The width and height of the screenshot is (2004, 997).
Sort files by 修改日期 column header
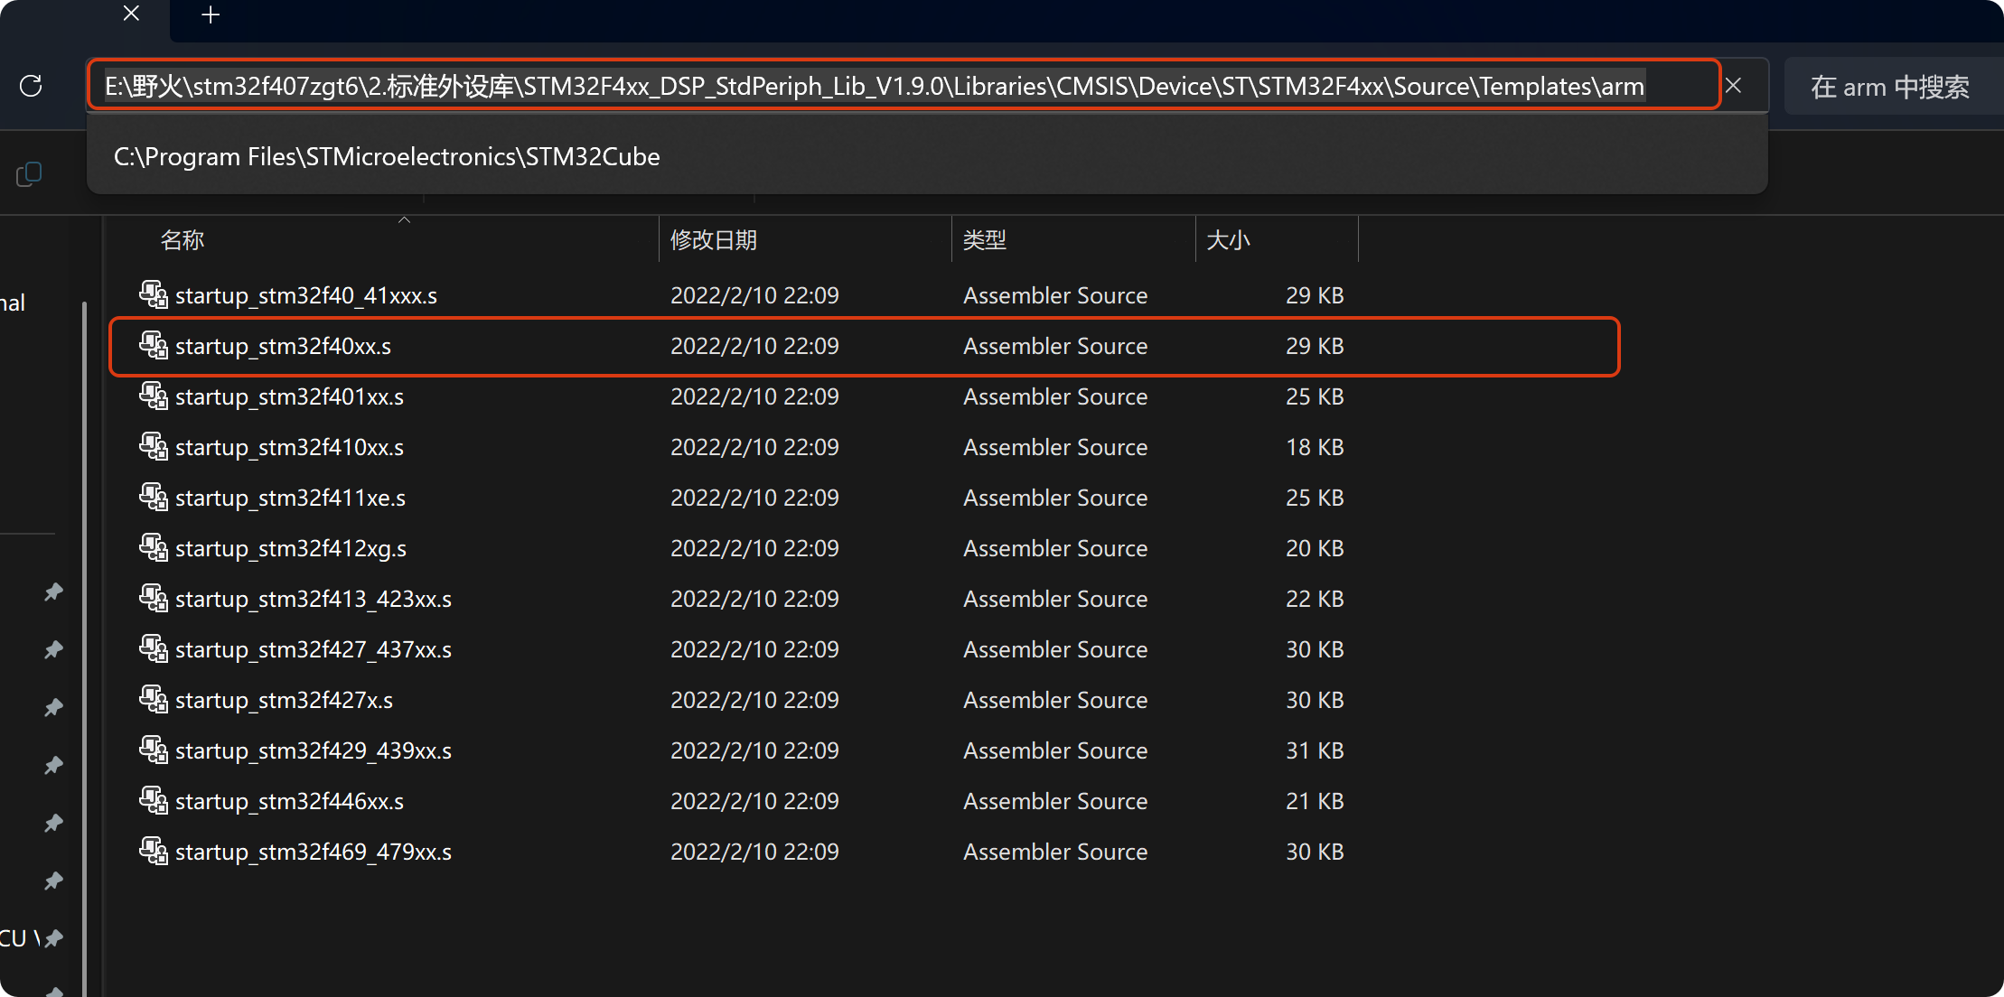tap(714, 240)
